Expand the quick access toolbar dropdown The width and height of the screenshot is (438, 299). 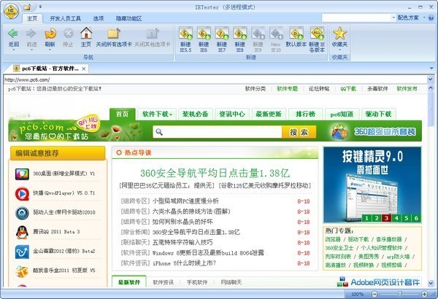click(x=40, y=7)
